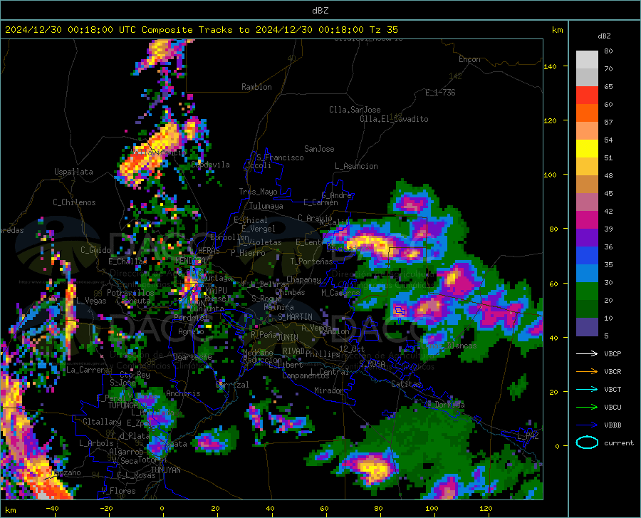Select the red 60-65 dBZ color block

pyautogui.click(x=587, y=95)
